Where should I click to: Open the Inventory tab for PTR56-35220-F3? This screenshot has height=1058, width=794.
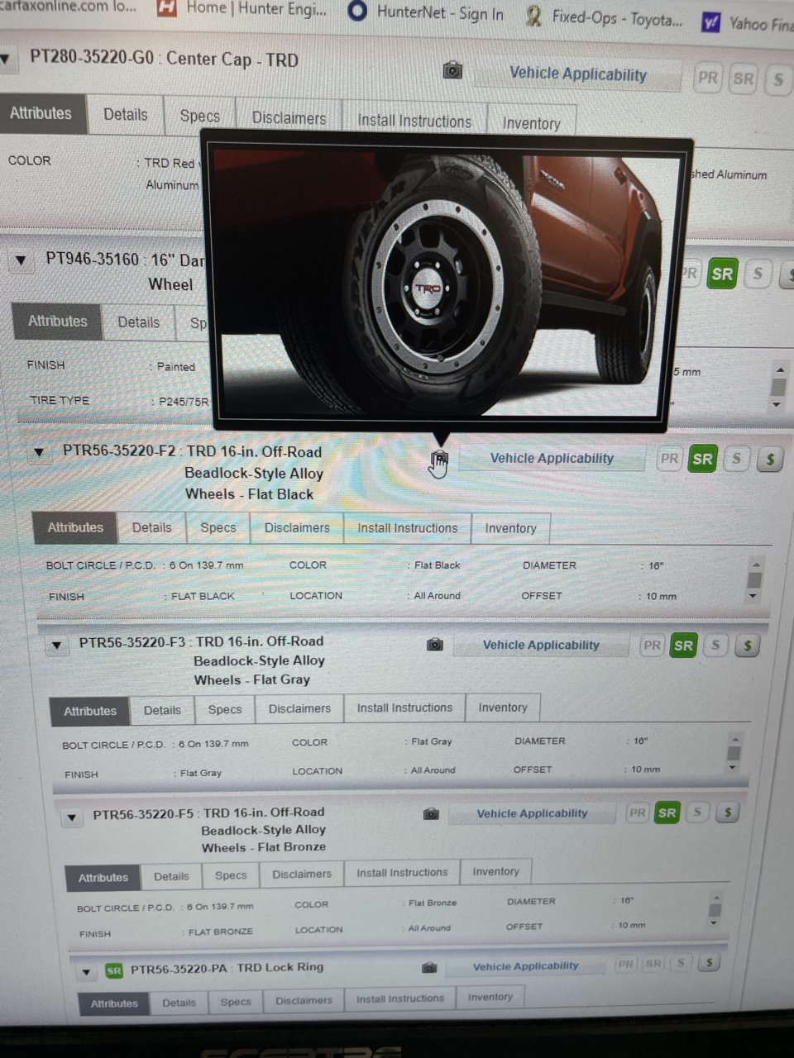503,708
